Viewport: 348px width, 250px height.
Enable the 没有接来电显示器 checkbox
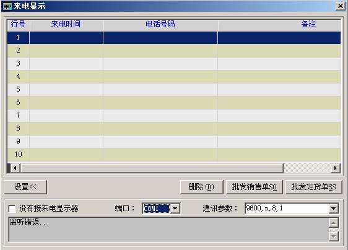[12, 209]
